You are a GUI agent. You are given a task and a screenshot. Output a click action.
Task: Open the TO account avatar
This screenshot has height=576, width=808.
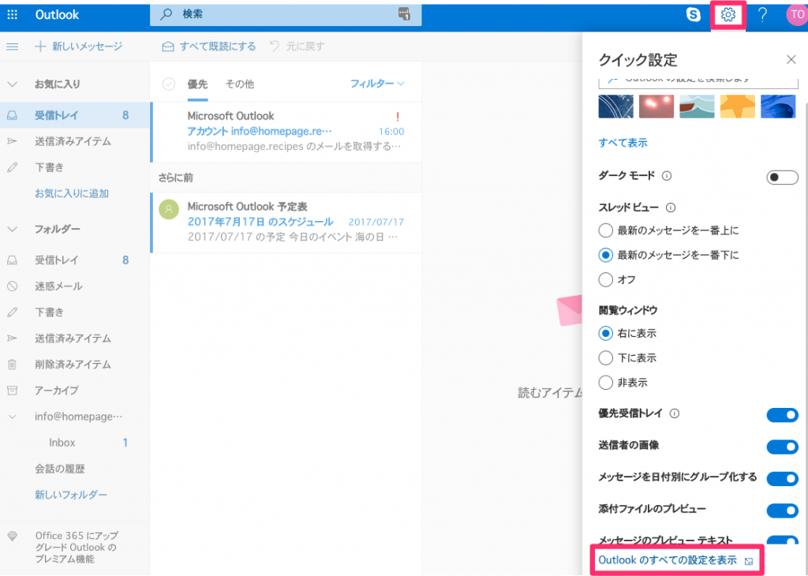[x=797, y=14]
